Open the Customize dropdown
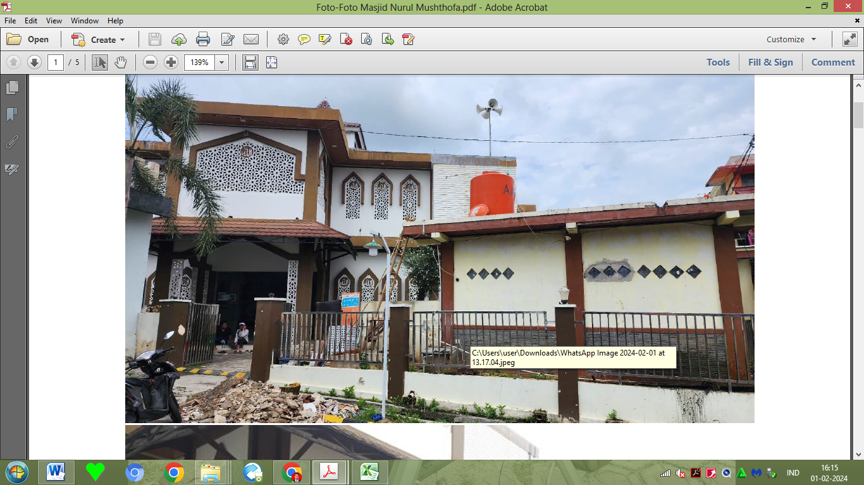864x485 pixels. tap(791, 39)
